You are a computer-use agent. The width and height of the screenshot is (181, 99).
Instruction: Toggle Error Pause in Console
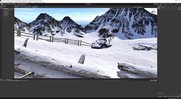(22, 80)
